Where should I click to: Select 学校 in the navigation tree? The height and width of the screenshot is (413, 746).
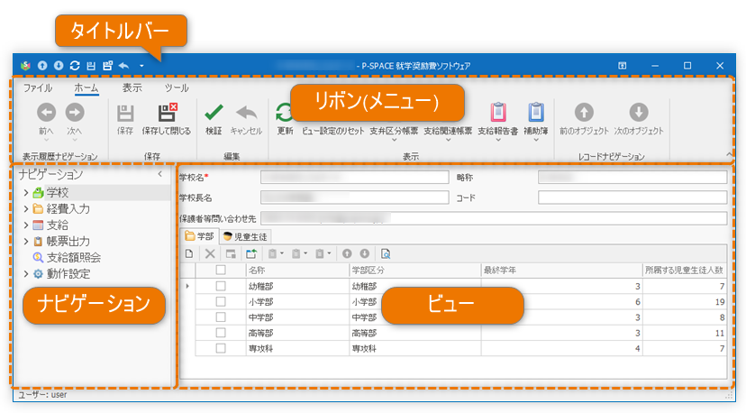[58, 193]
